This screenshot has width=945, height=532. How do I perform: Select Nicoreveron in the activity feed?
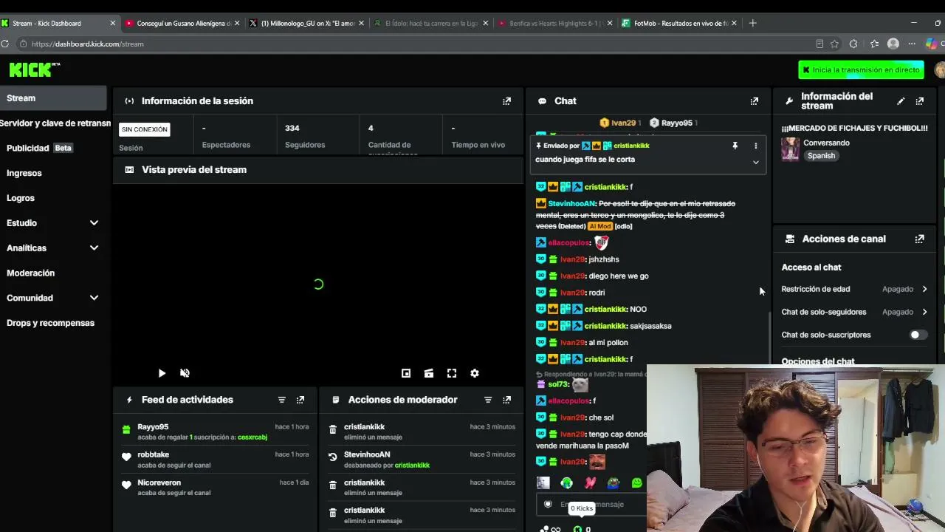(159, 483)
